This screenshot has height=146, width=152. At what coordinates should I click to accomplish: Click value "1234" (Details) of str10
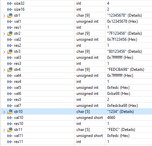pyautogui.click(x=121, y=112)
